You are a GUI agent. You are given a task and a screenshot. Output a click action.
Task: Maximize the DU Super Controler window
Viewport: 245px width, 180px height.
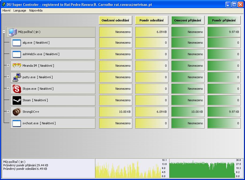pyautogui.click(x=234, y=5)
